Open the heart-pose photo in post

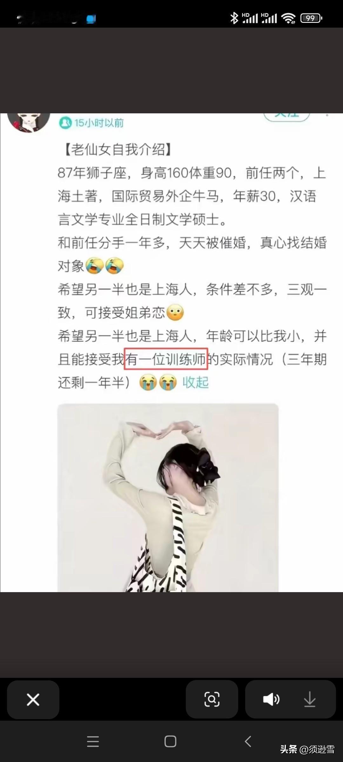(x=168, y=498)
